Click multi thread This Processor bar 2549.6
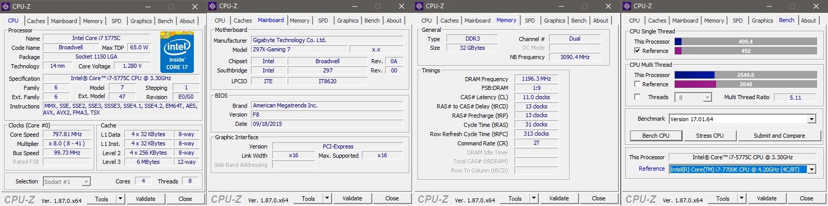The image size is (828, 206). (x=746, y=75)
